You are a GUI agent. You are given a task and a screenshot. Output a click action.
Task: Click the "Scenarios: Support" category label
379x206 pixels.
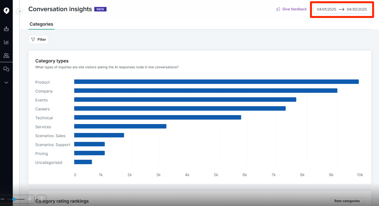coord(53,145)
